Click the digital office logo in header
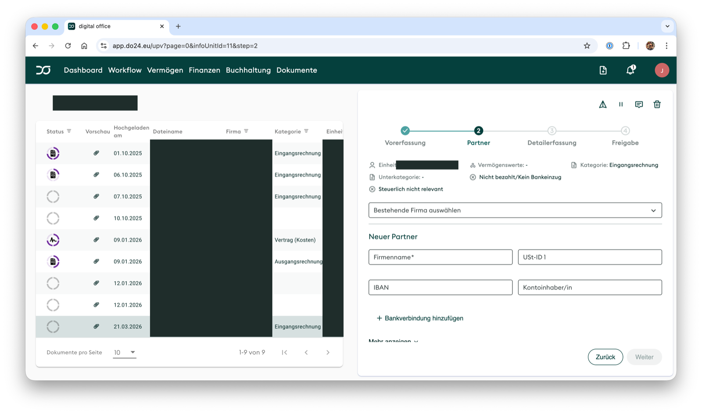Screen dimensions: 702x414 click(x=43, y=70)
